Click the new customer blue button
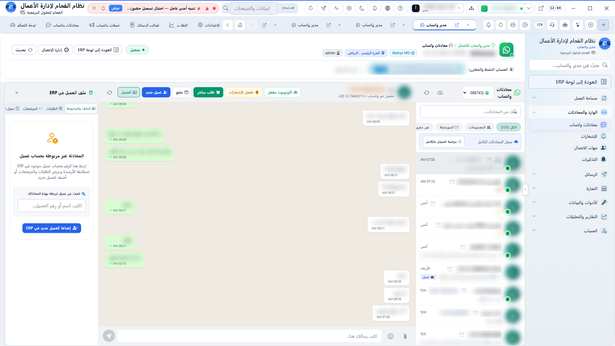This screenshot has height=346, width=615. point(156,92)
